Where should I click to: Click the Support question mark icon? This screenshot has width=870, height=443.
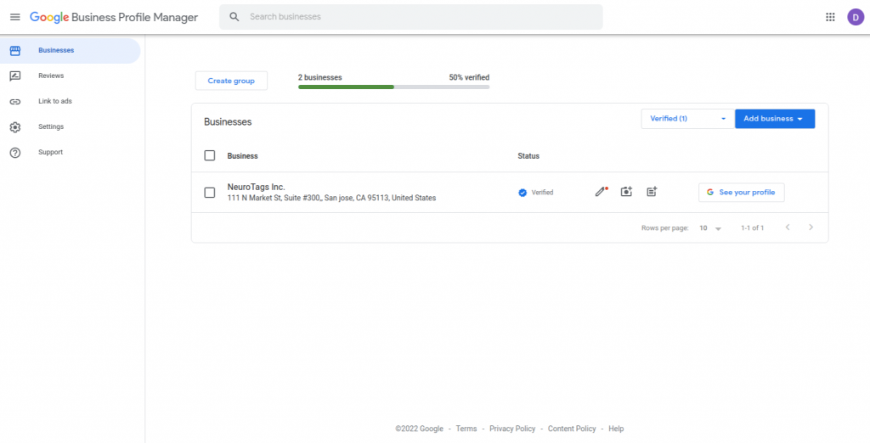pos(15,153)
